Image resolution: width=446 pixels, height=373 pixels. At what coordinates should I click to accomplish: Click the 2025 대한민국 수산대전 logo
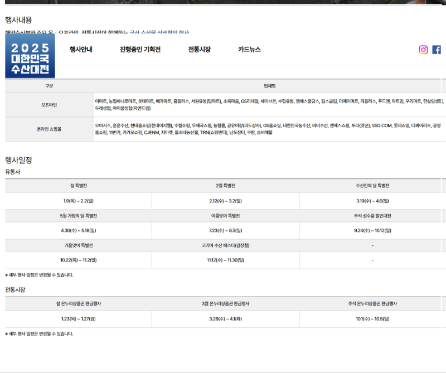[30, 56]
